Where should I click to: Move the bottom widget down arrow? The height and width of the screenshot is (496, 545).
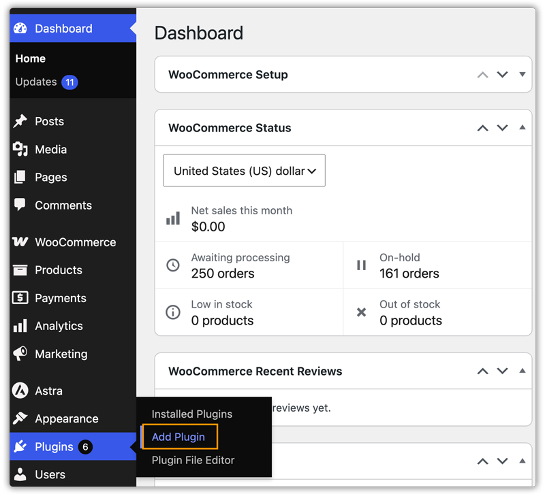coord(503,461)
